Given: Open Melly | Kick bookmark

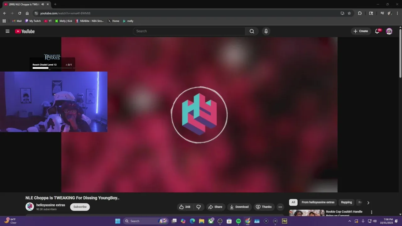Looking at the screenshot, I should pyautogui.click(x=64, y=21).
